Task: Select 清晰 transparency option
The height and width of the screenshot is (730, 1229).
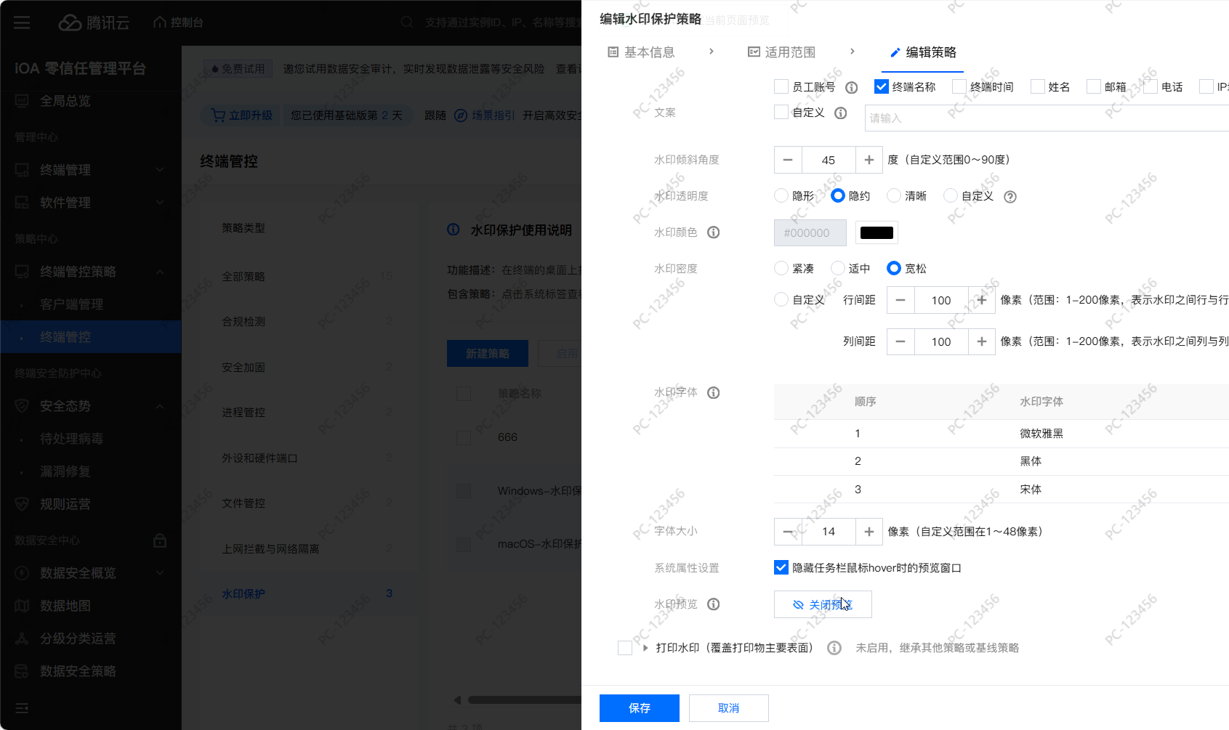Action: pos(894,195)
